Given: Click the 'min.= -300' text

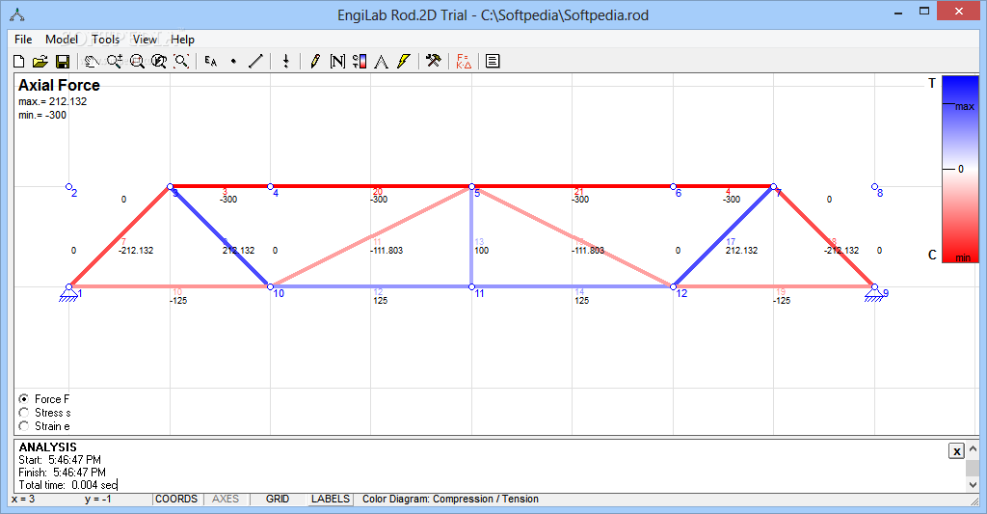Looking at the screenshot, I should pos(42,115).
